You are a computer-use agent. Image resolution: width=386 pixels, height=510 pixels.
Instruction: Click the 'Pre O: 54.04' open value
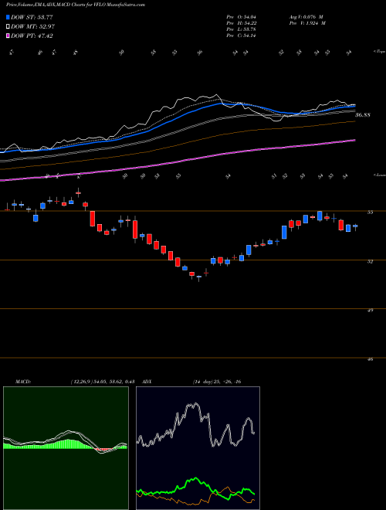click(x=240, y=17)
